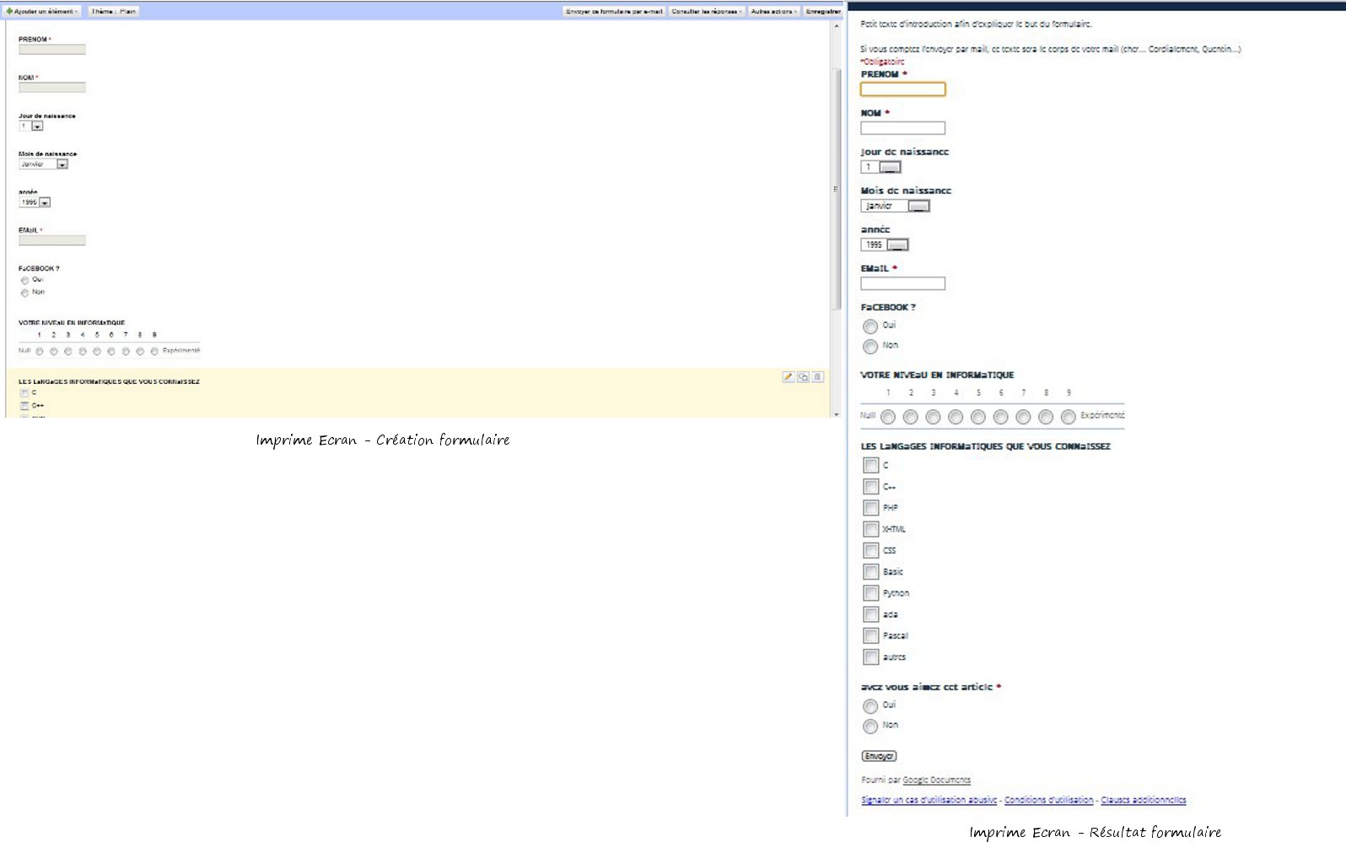Click the trash delete icon on highlighted question

(x=817, y=377)
